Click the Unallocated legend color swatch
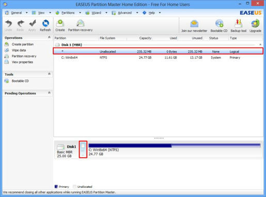Screen dimensions: 266x197 point(74,187)
